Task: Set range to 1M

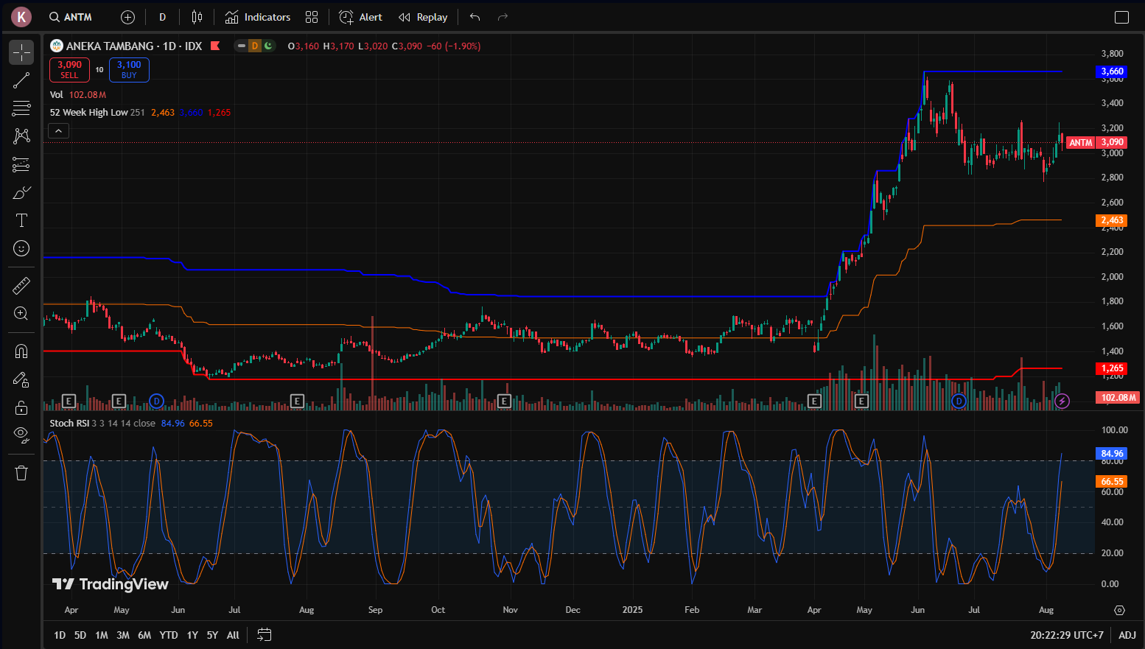Action: click(102, 635)
